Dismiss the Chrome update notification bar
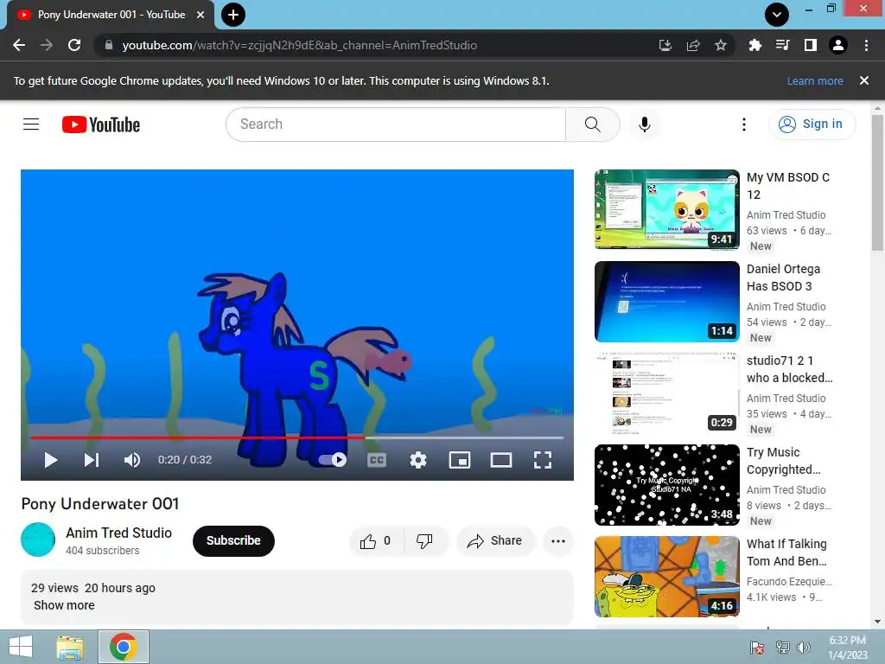The height and width of the screenshot is (664, 885). [x=864, y=80]
